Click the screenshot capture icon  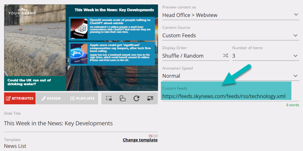tap(109, 98)
